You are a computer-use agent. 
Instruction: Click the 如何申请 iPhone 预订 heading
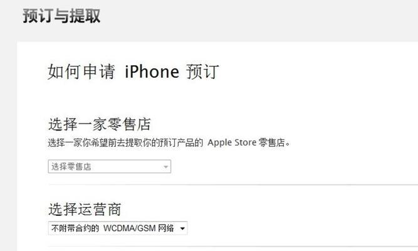pos(133,72)
